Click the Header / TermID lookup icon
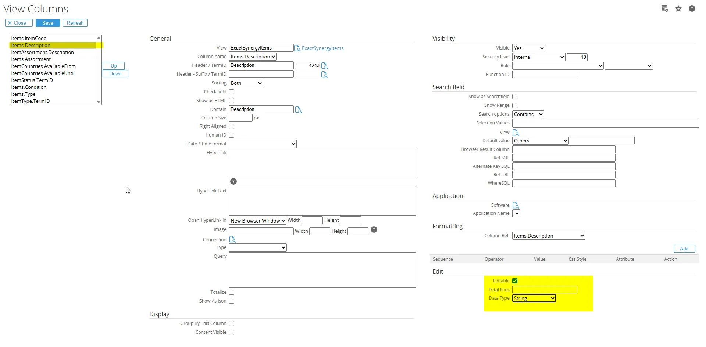This screenshot has height=347, width=706. (324, 66)
